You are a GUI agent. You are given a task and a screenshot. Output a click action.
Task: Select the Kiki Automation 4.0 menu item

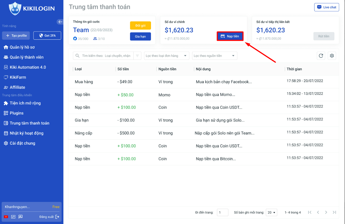point(28,67)
